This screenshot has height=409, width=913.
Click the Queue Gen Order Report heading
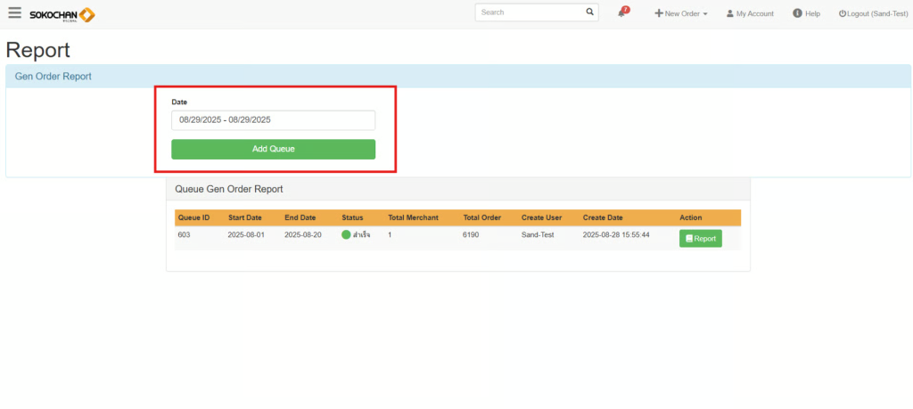pos(228,189)
